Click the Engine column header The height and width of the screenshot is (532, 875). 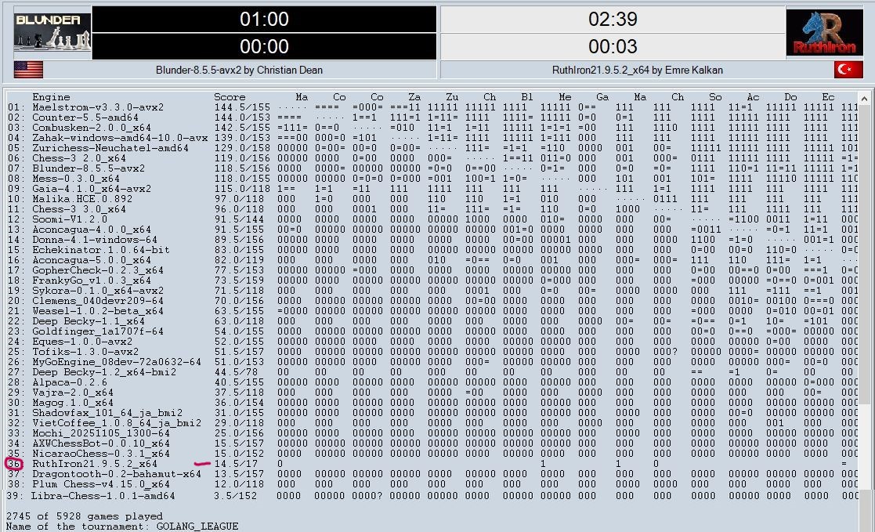coord(51,97)
